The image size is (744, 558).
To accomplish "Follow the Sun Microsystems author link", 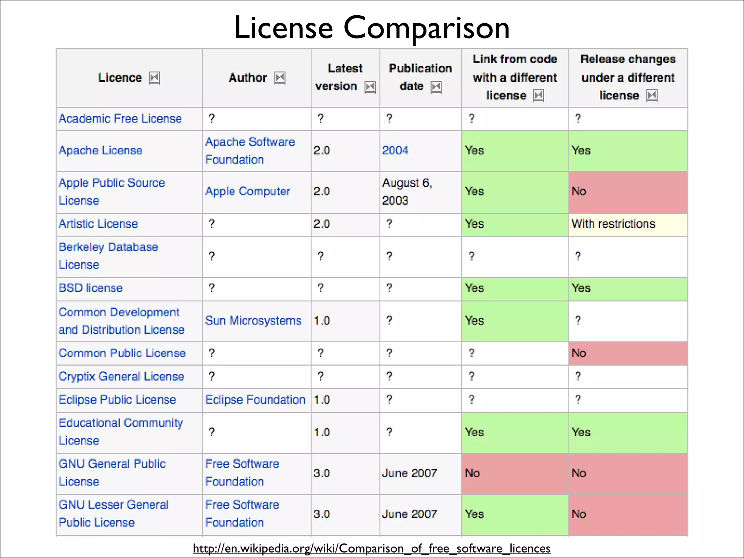I will click(x=253, y=321).
